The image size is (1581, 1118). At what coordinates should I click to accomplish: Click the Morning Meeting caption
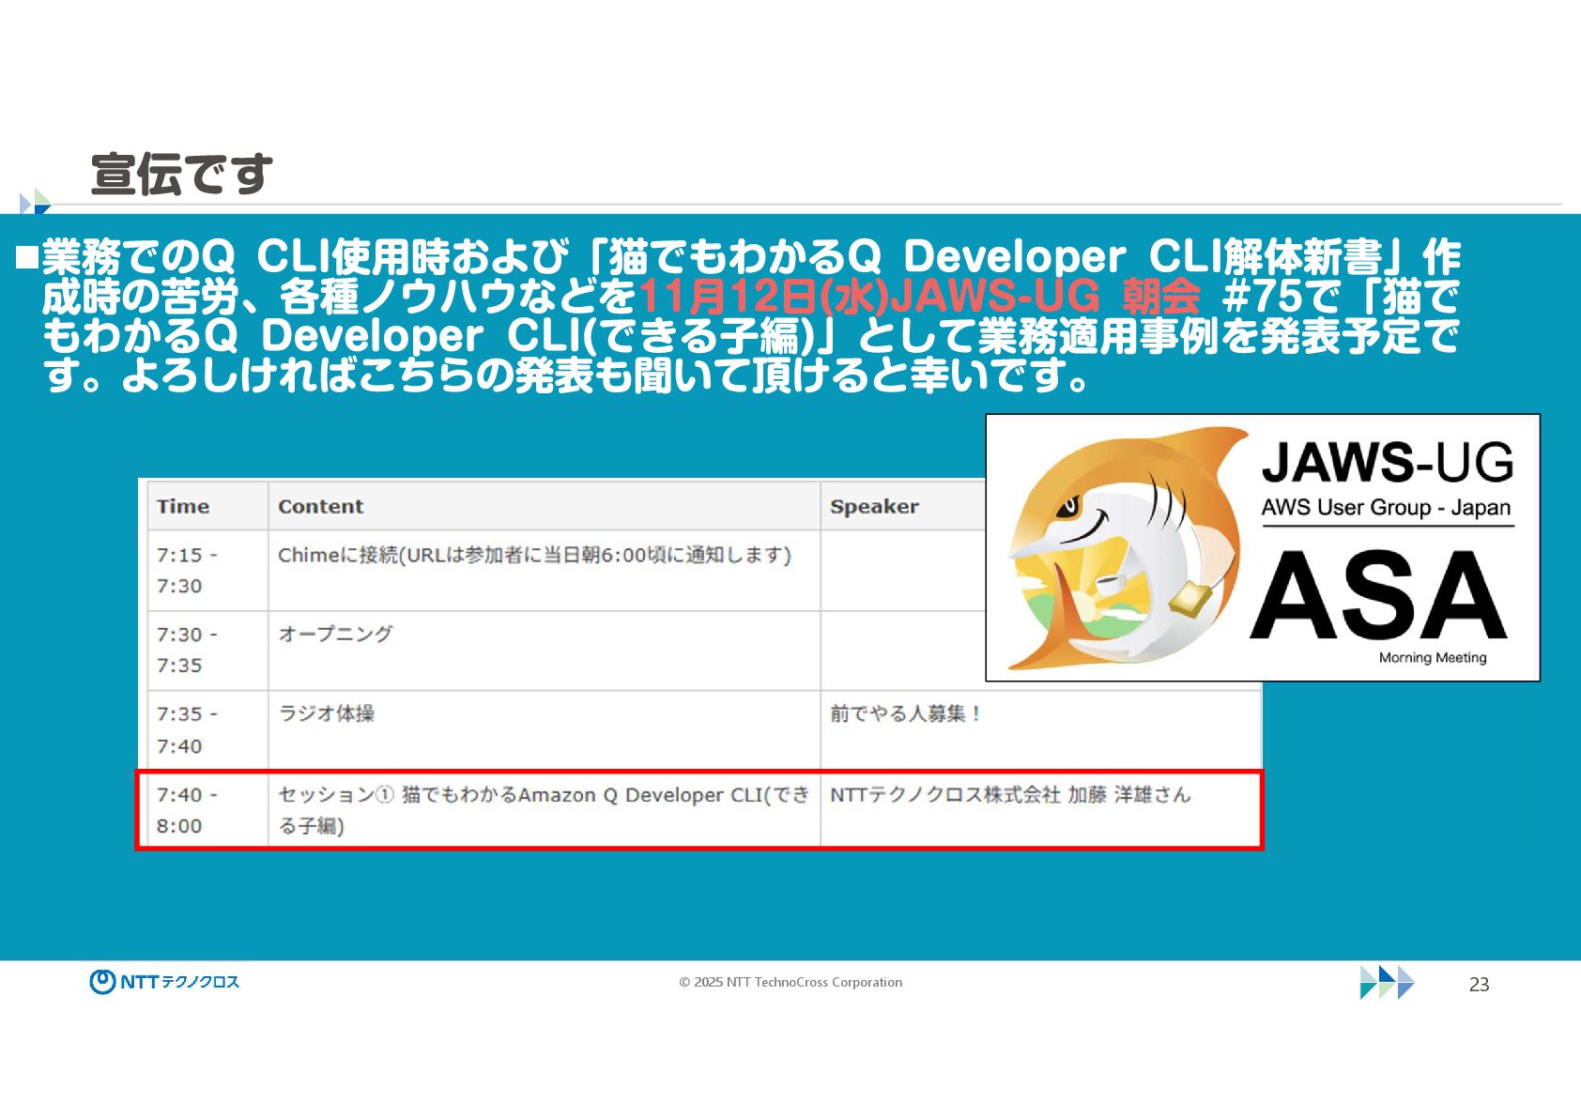1433,657
